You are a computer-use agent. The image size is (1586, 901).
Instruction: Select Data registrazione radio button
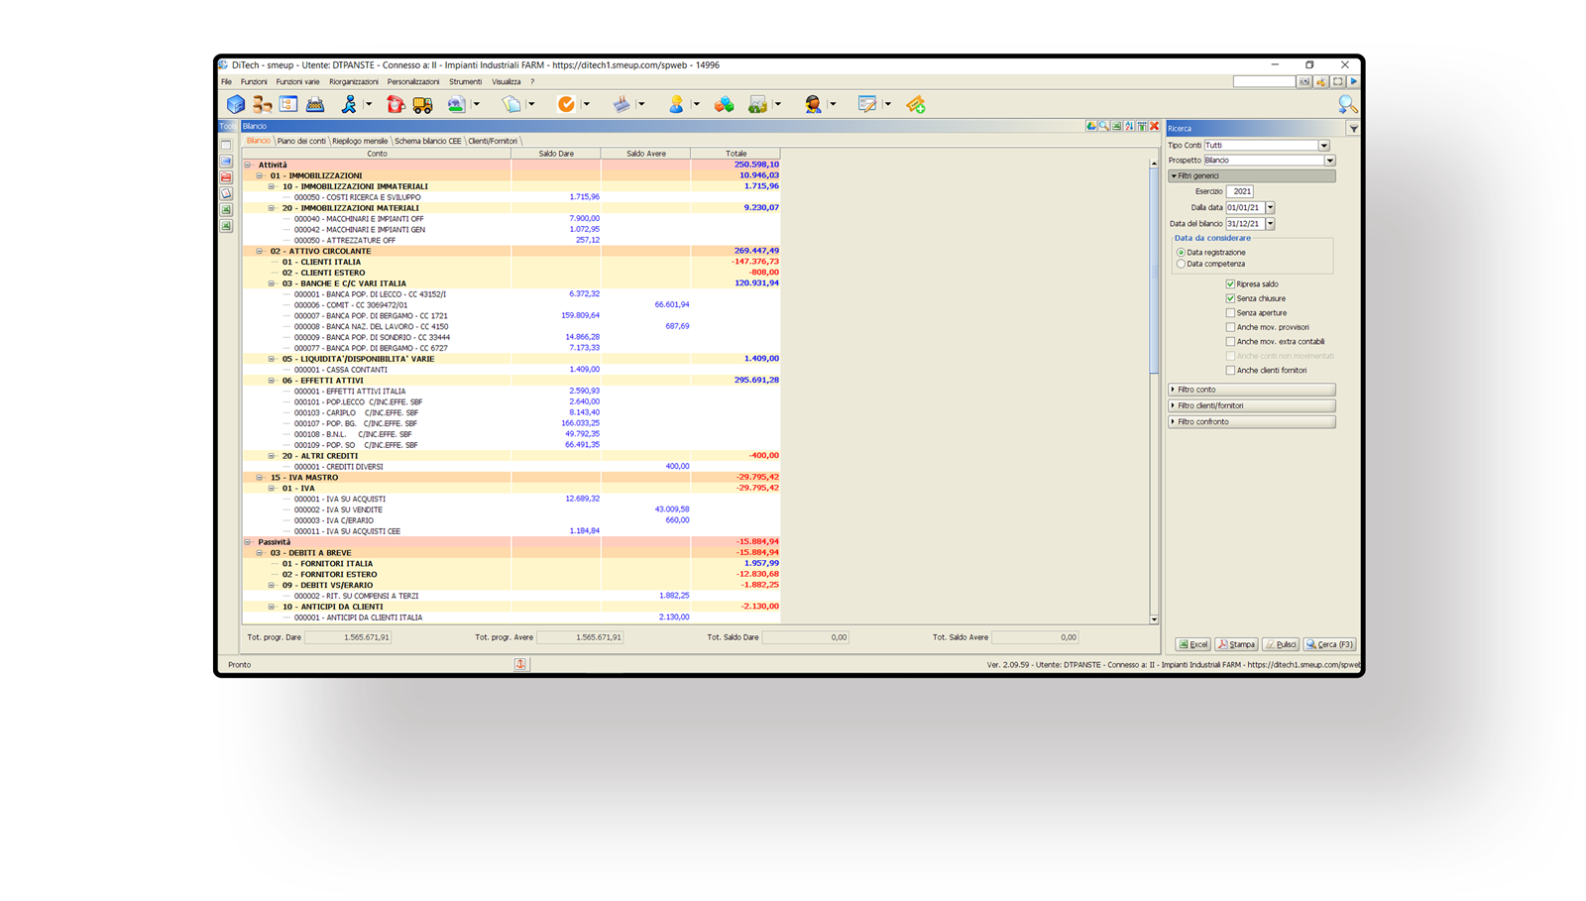tap(1181, 253)
